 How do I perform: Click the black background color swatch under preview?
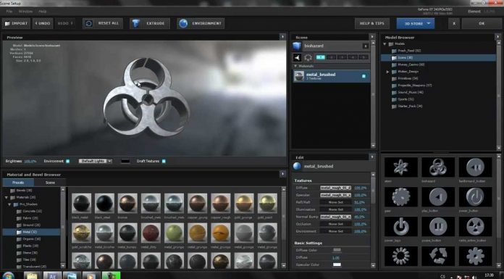tap(125, 161)
